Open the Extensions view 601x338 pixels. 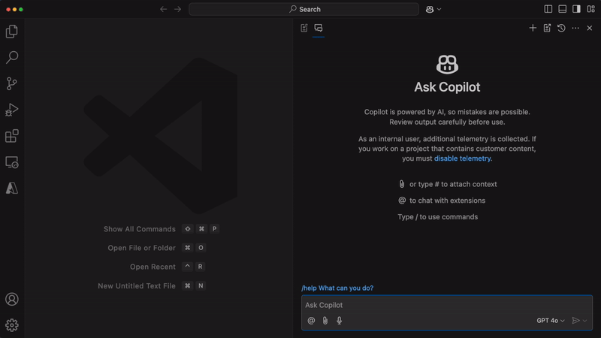(x=12, y=136)
